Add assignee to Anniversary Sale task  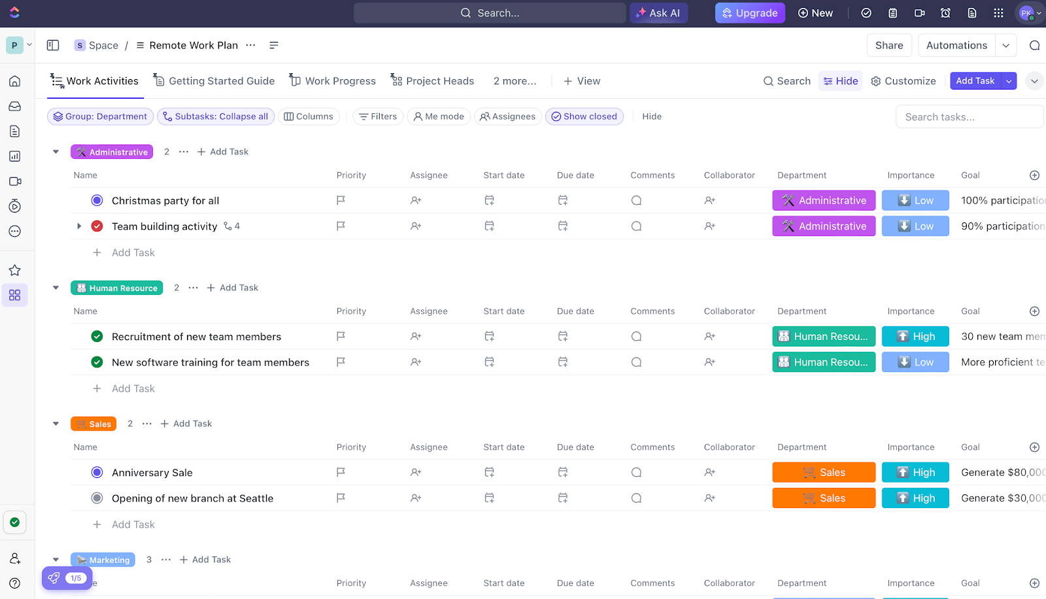[x=416, y=473]
